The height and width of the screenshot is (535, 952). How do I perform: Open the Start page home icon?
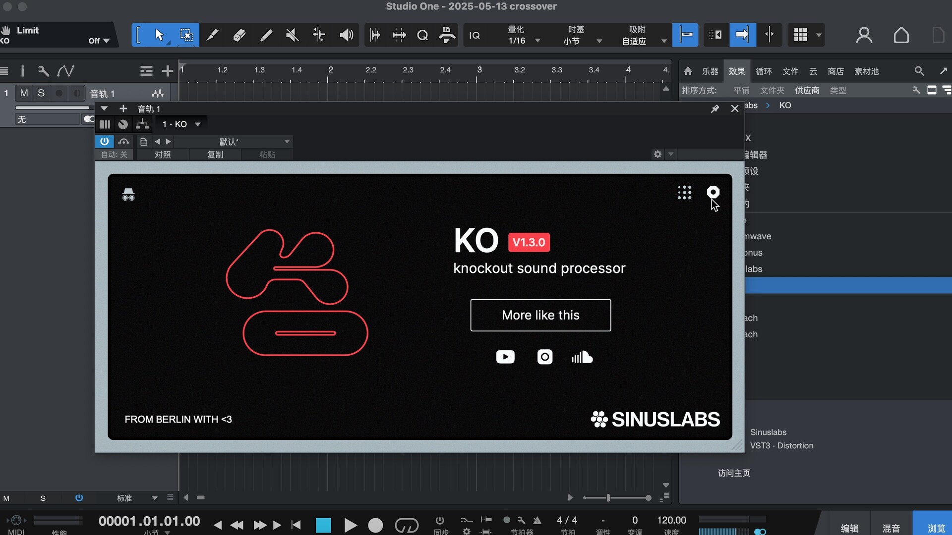(901, 35)
